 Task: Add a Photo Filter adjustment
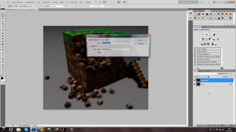(214, 39)
